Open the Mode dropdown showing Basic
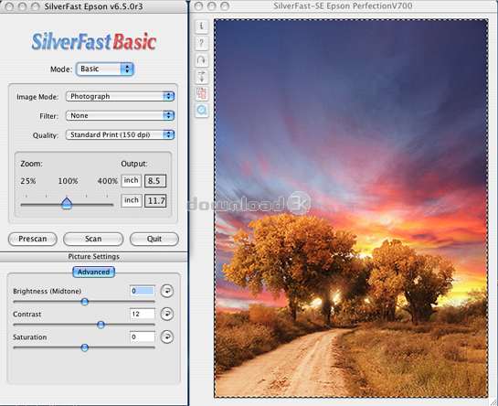This screenshot has height=406, width=498. pyautogui.click(x=104, y=69)
